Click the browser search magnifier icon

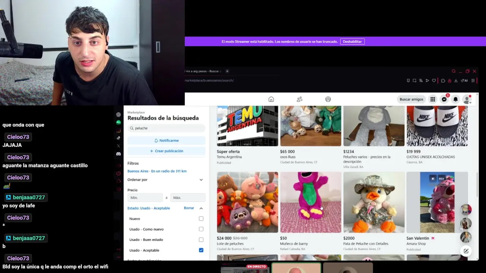[453, 71]
